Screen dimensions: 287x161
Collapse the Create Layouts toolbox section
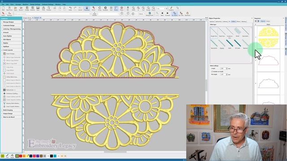11,50
